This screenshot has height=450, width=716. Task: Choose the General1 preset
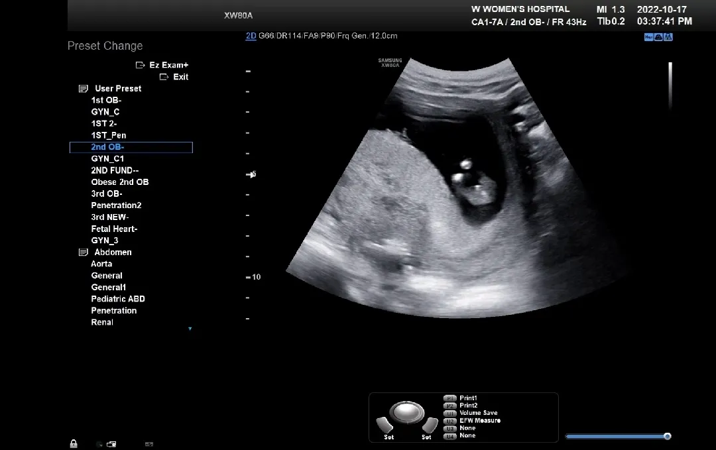tap(109, 288)
